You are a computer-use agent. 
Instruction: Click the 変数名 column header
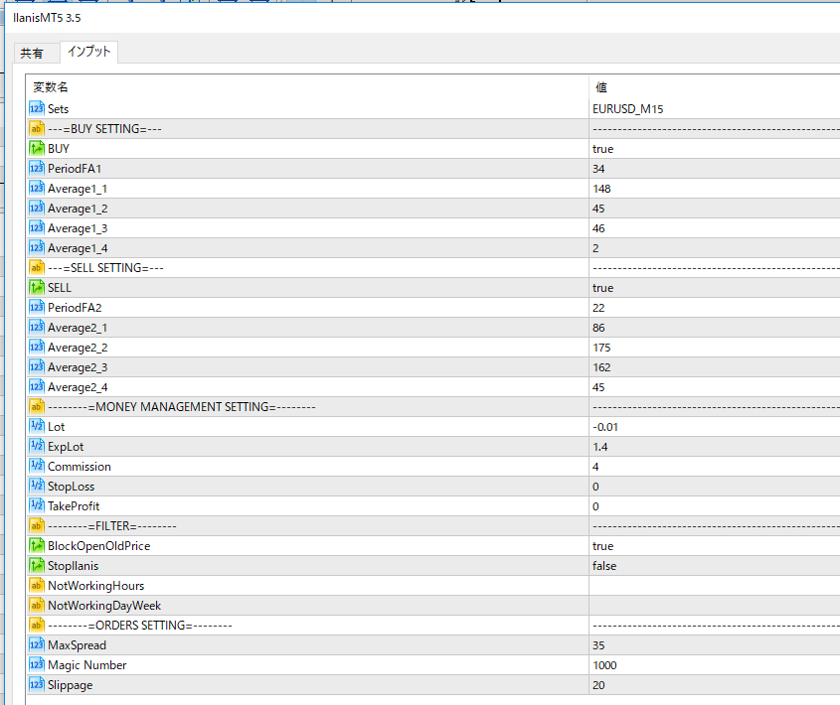click(51, 86)
